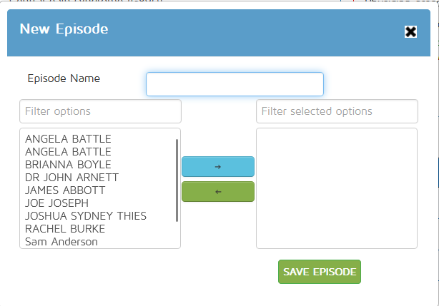
Task: Select BRIANNA BOYLE from the list
Action: tap(68, 165)
